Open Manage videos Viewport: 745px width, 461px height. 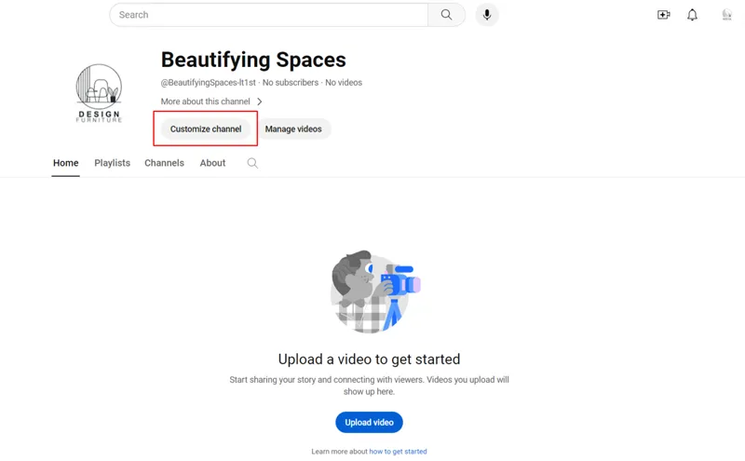(293, 129)
